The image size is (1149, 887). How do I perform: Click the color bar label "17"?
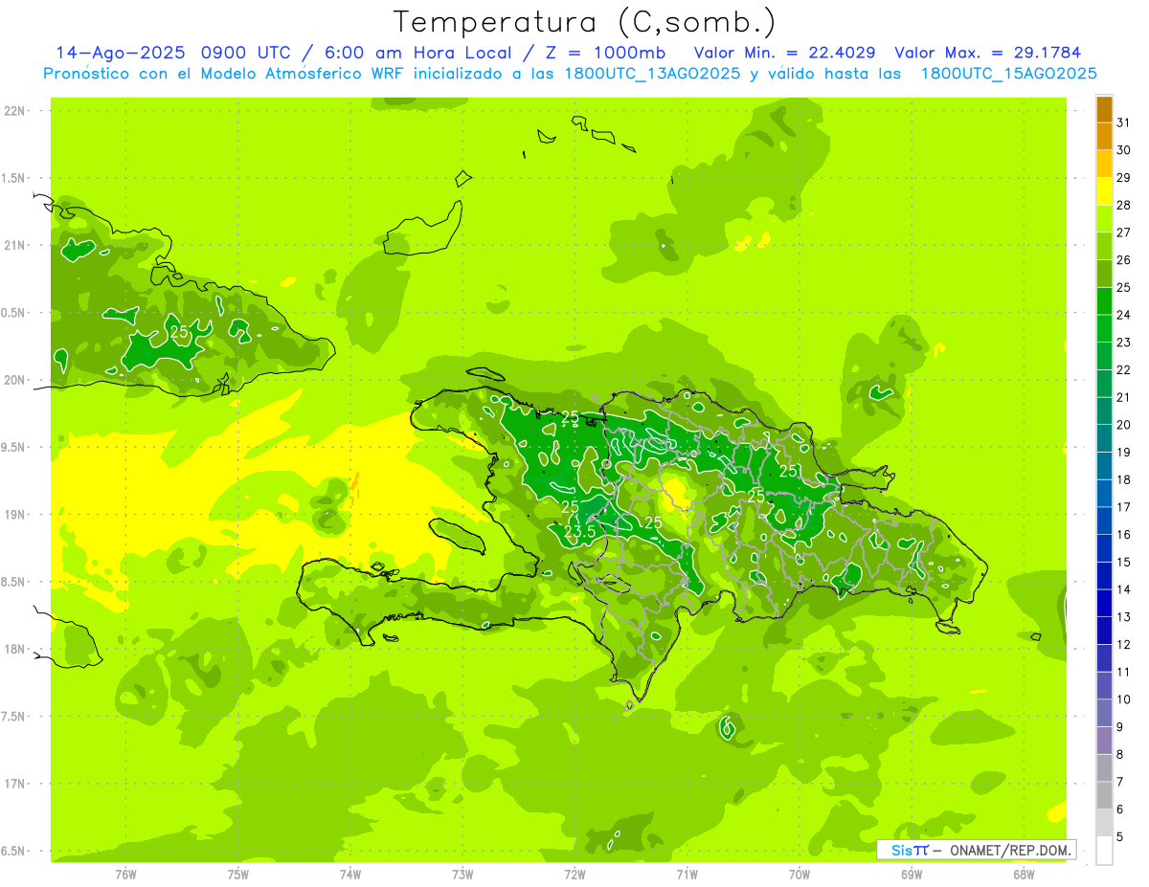point(1123,507)
